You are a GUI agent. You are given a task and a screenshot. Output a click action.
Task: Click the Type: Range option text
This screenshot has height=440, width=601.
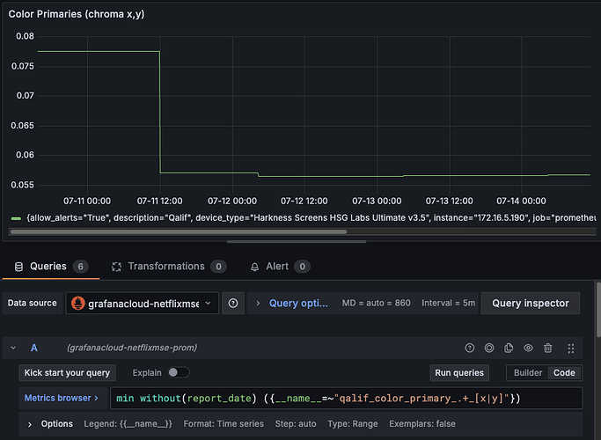pyautogui.click(x=353, y=424)
